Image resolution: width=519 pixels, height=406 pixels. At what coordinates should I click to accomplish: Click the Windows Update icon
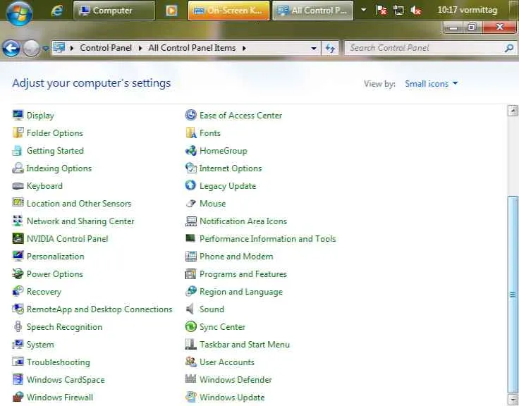click(190, 397)
